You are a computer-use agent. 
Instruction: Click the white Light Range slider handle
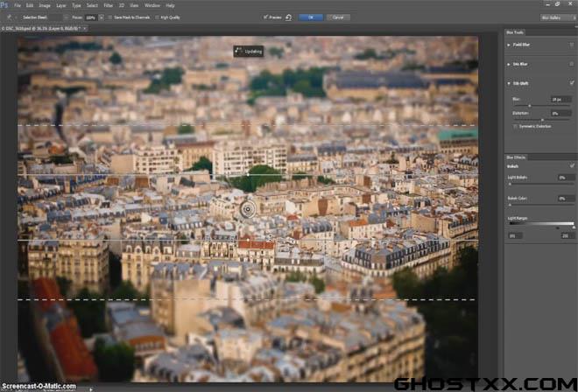[574, 227]
